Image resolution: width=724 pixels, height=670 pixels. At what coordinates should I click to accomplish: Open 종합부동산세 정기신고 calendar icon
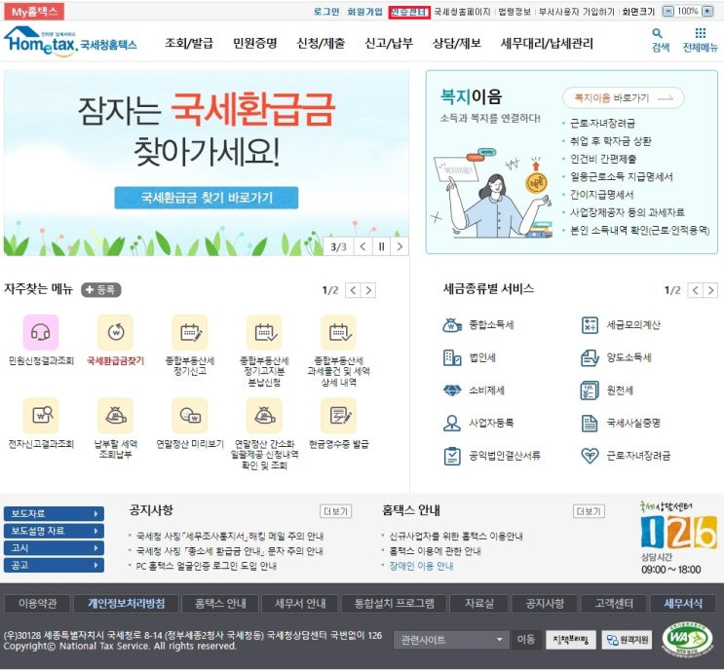pos(190,332)
